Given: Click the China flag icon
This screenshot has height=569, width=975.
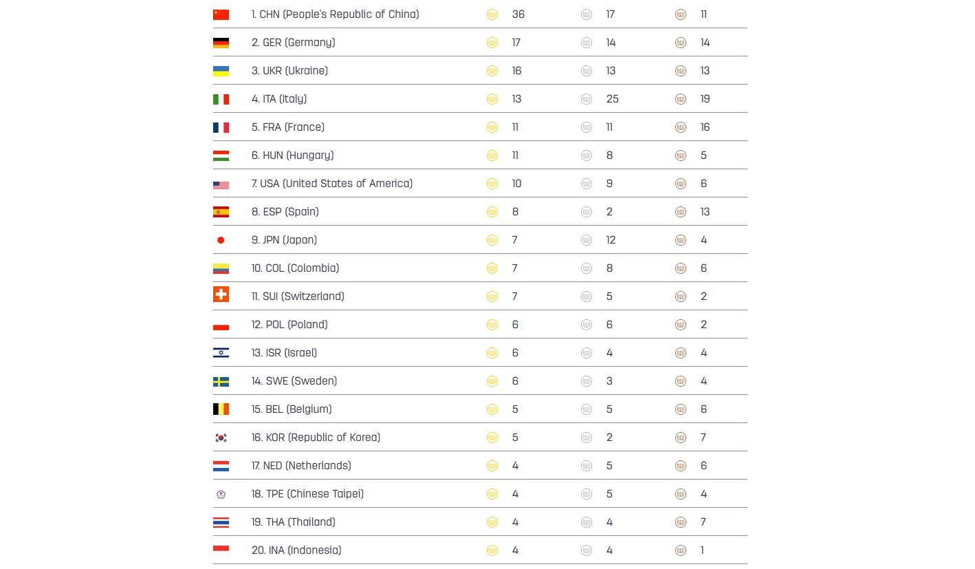Looking at the screenshot, I should point(221,14).
